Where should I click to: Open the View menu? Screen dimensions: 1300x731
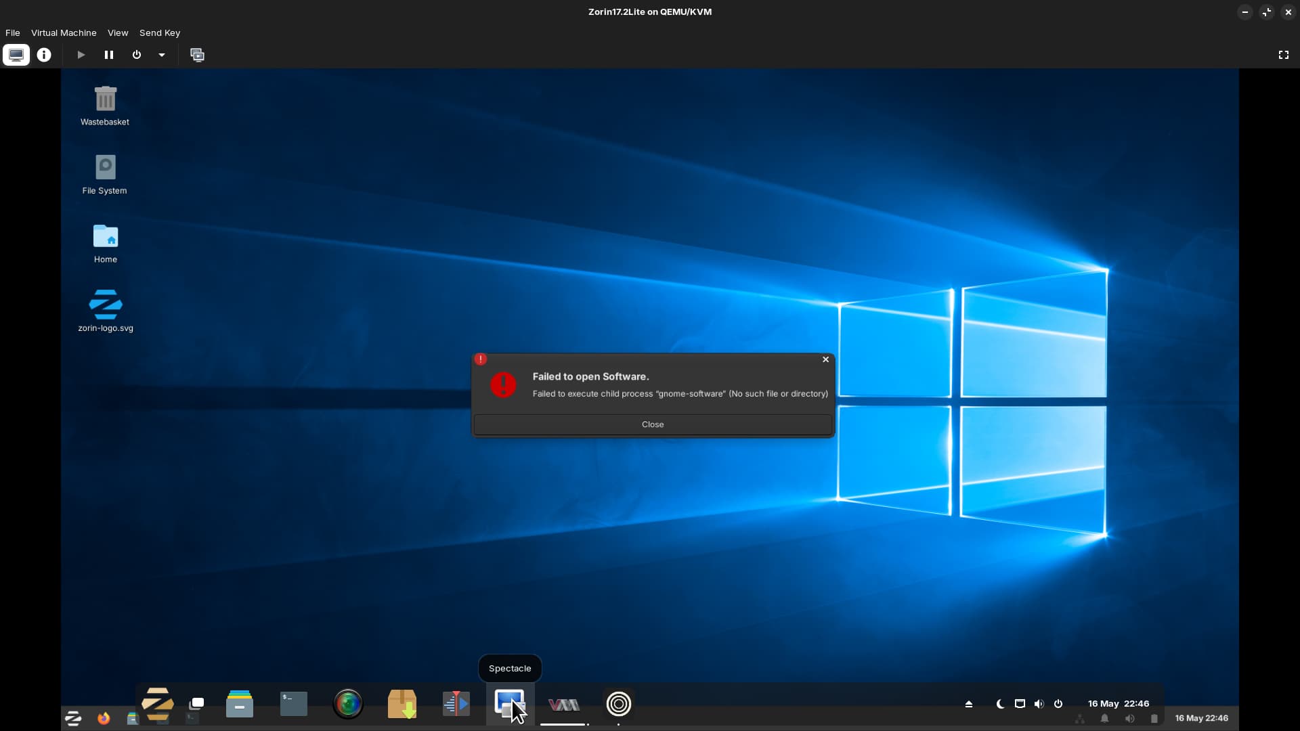click(118, 32)
